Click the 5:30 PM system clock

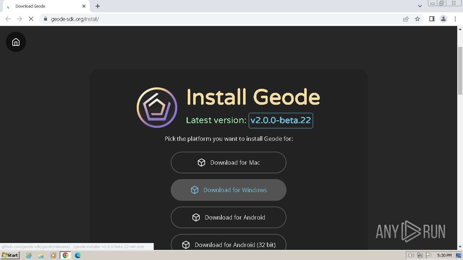pyautogui.click(x=444, y=255)
